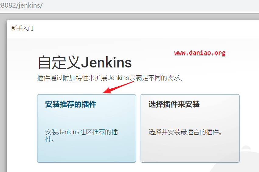
Task: Click the 自定义Jenkins main heading
Action: [85, 63]
